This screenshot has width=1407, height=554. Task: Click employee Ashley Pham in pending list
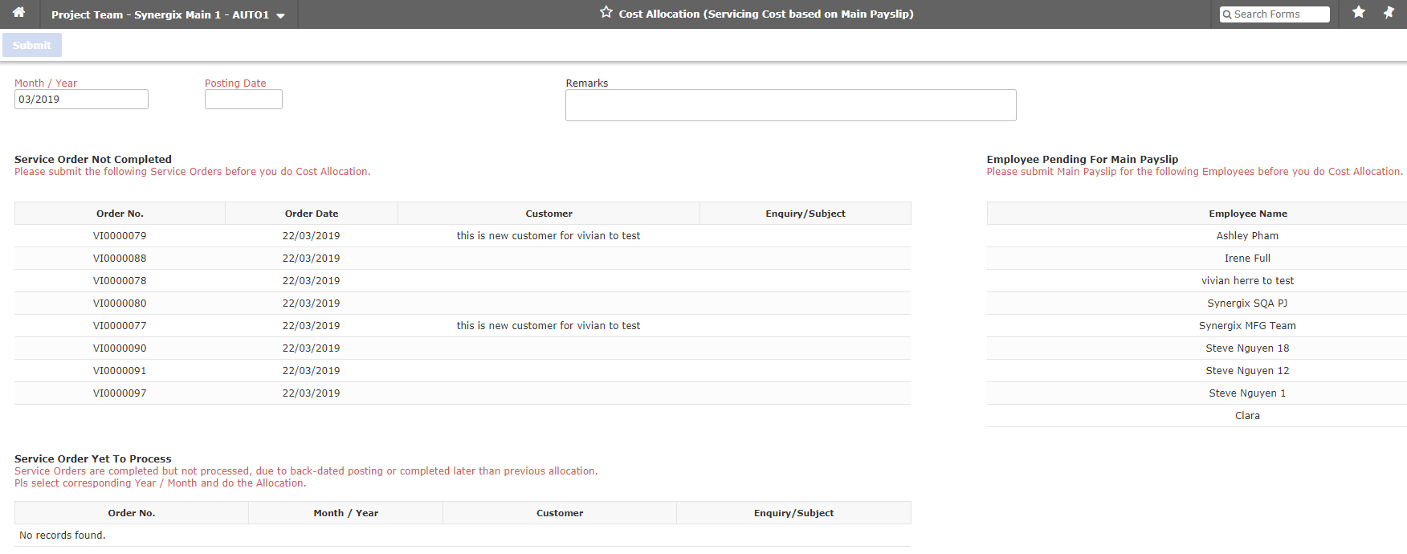pyautogui.click(x=1247, y=236)
